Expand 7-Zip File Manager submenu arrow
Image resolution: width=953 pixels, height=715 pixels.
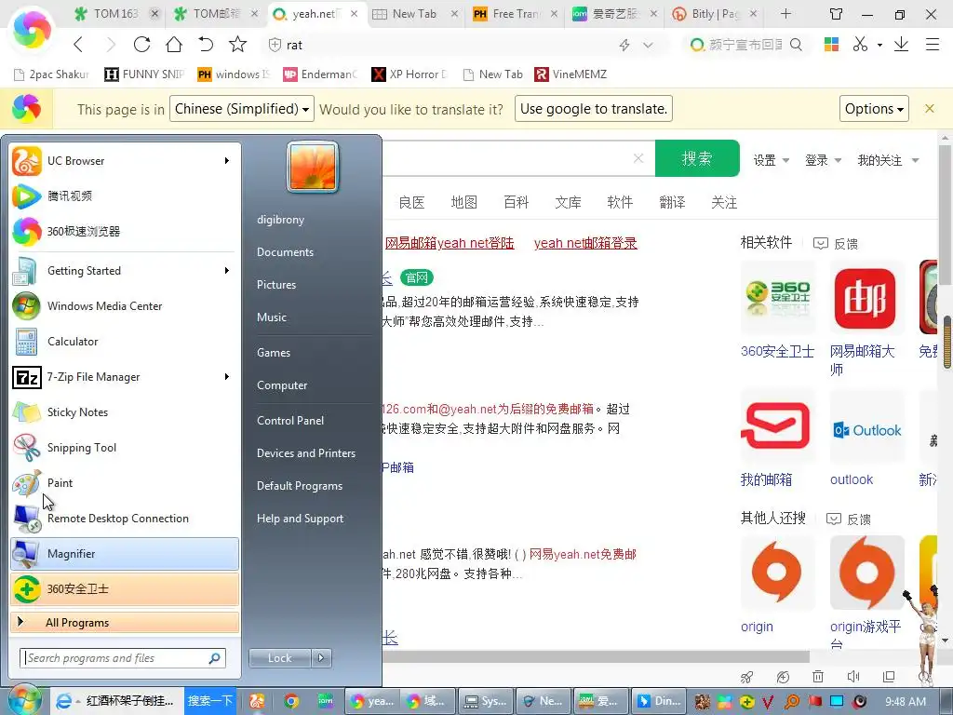(x=227, y=377)
